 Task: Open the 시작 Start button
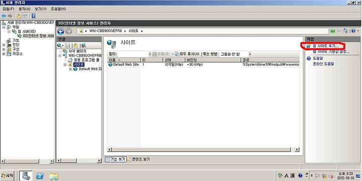coord(7,175)
